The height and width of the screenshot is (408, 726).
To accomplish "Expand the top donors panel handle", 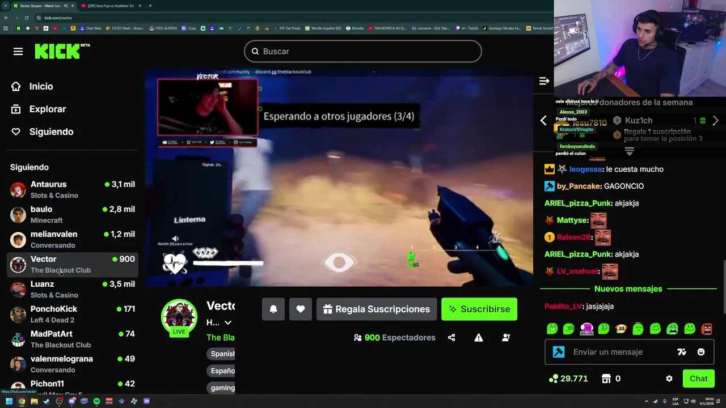I will point(629,151).
